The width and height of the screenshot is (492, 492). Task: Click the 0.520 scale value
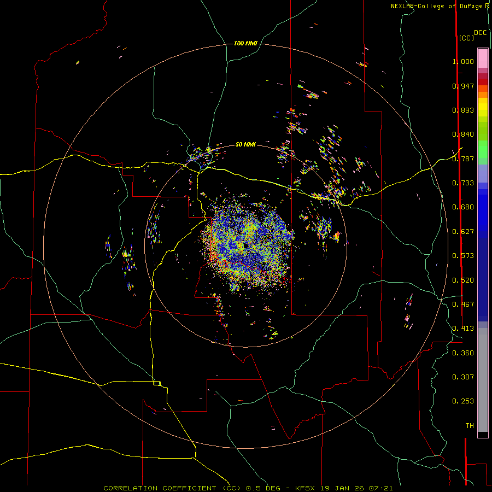click(463, 280)
